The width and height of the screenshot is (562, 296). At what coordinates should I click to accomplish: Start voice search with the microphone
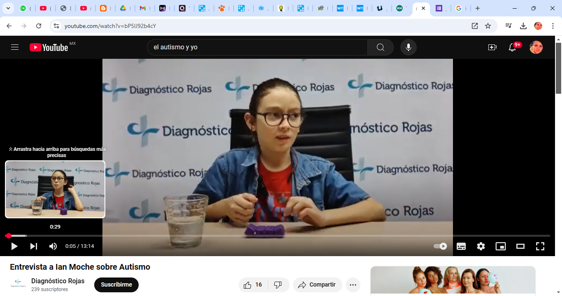pos(409,47)
